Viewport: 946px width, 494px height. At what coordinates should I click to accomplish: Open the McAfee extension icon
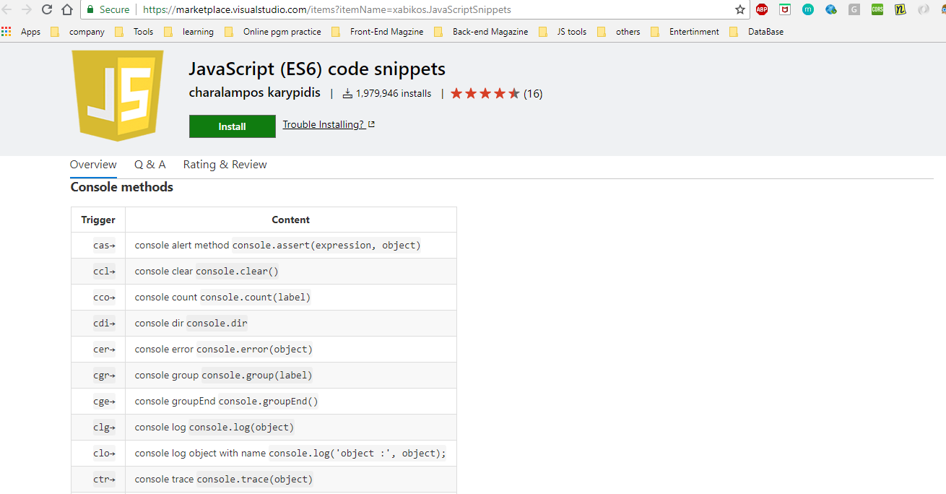785,9
